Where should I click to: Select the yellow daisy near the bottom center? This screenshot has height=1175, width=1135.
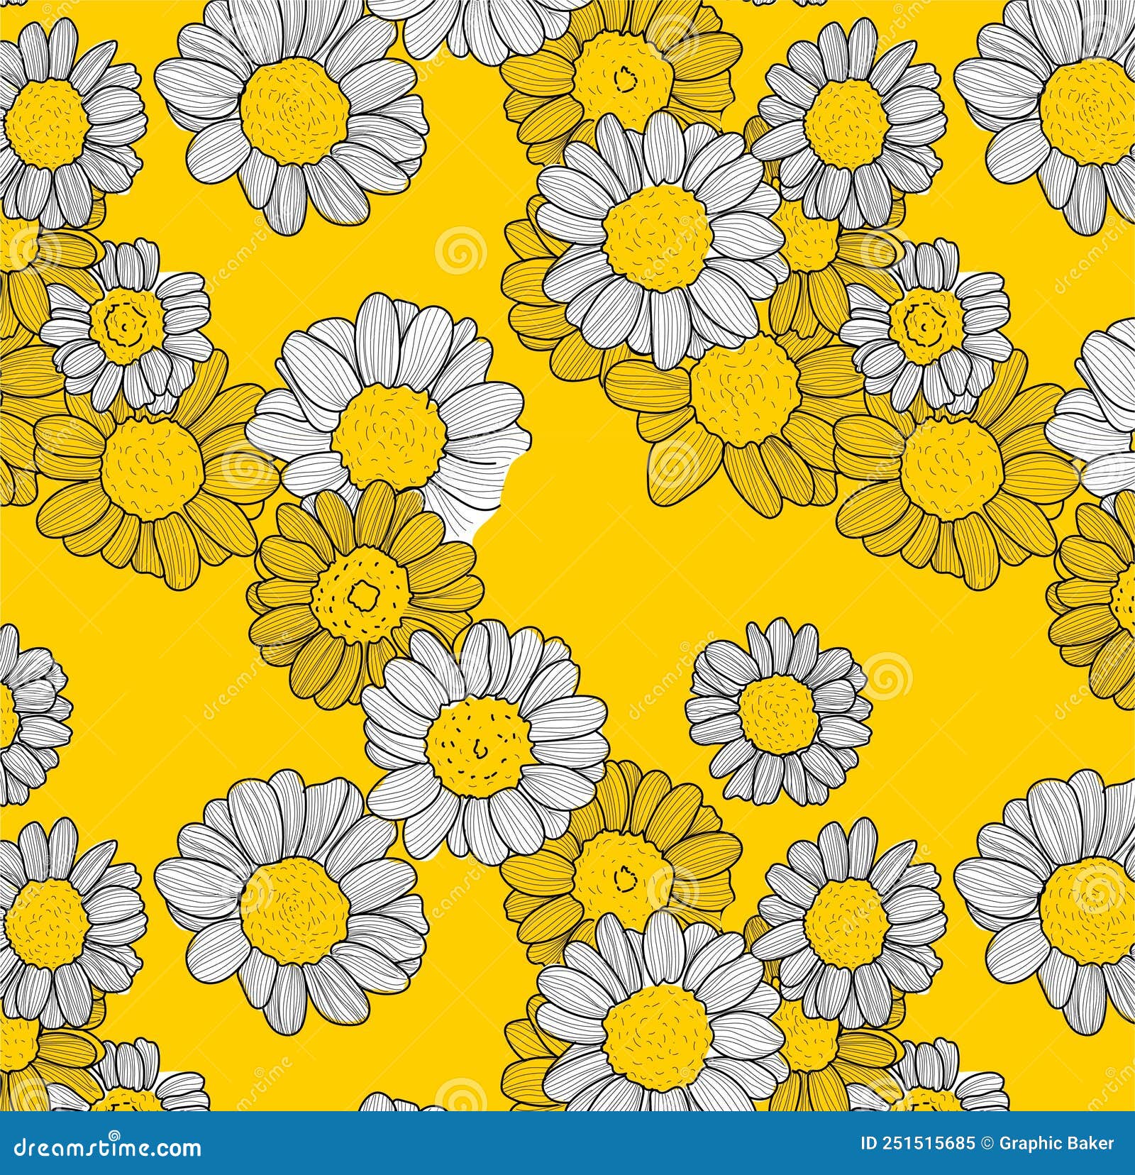[x=624, y=873]
